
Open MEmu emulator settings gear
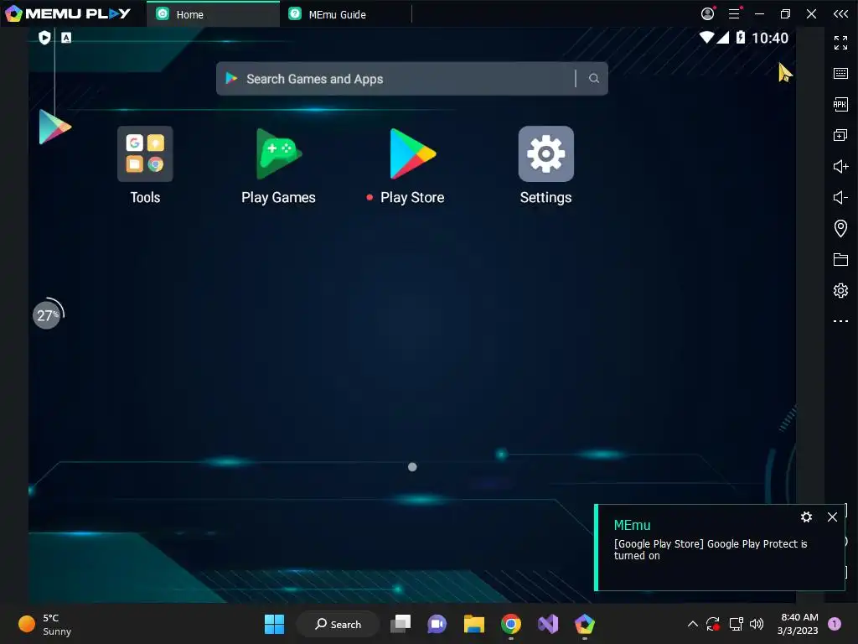click(840, 290)
